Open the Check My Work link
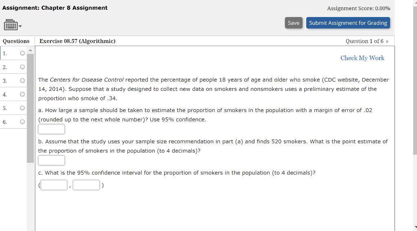This screenshot has height=231, width=417. [362, 58]
